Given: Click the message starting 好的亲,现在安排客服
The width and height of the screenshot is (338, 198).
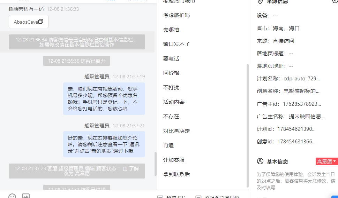Looking at the screenshot, I should pyautogui.click(x=104, y=144).
